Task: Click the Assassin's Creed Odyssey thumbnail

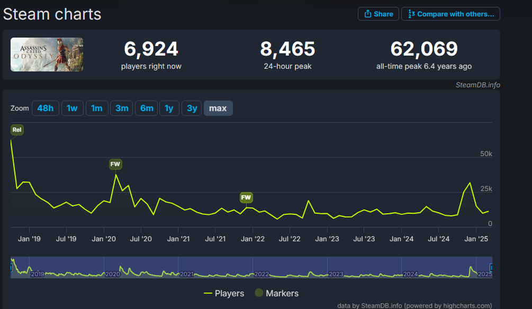Action: click(x=47, y=54)
